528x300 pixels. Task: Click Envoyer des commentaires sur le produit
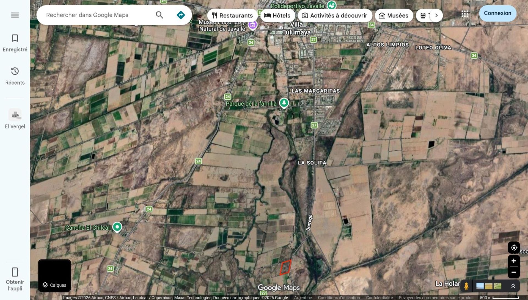(x=436, y=298)
